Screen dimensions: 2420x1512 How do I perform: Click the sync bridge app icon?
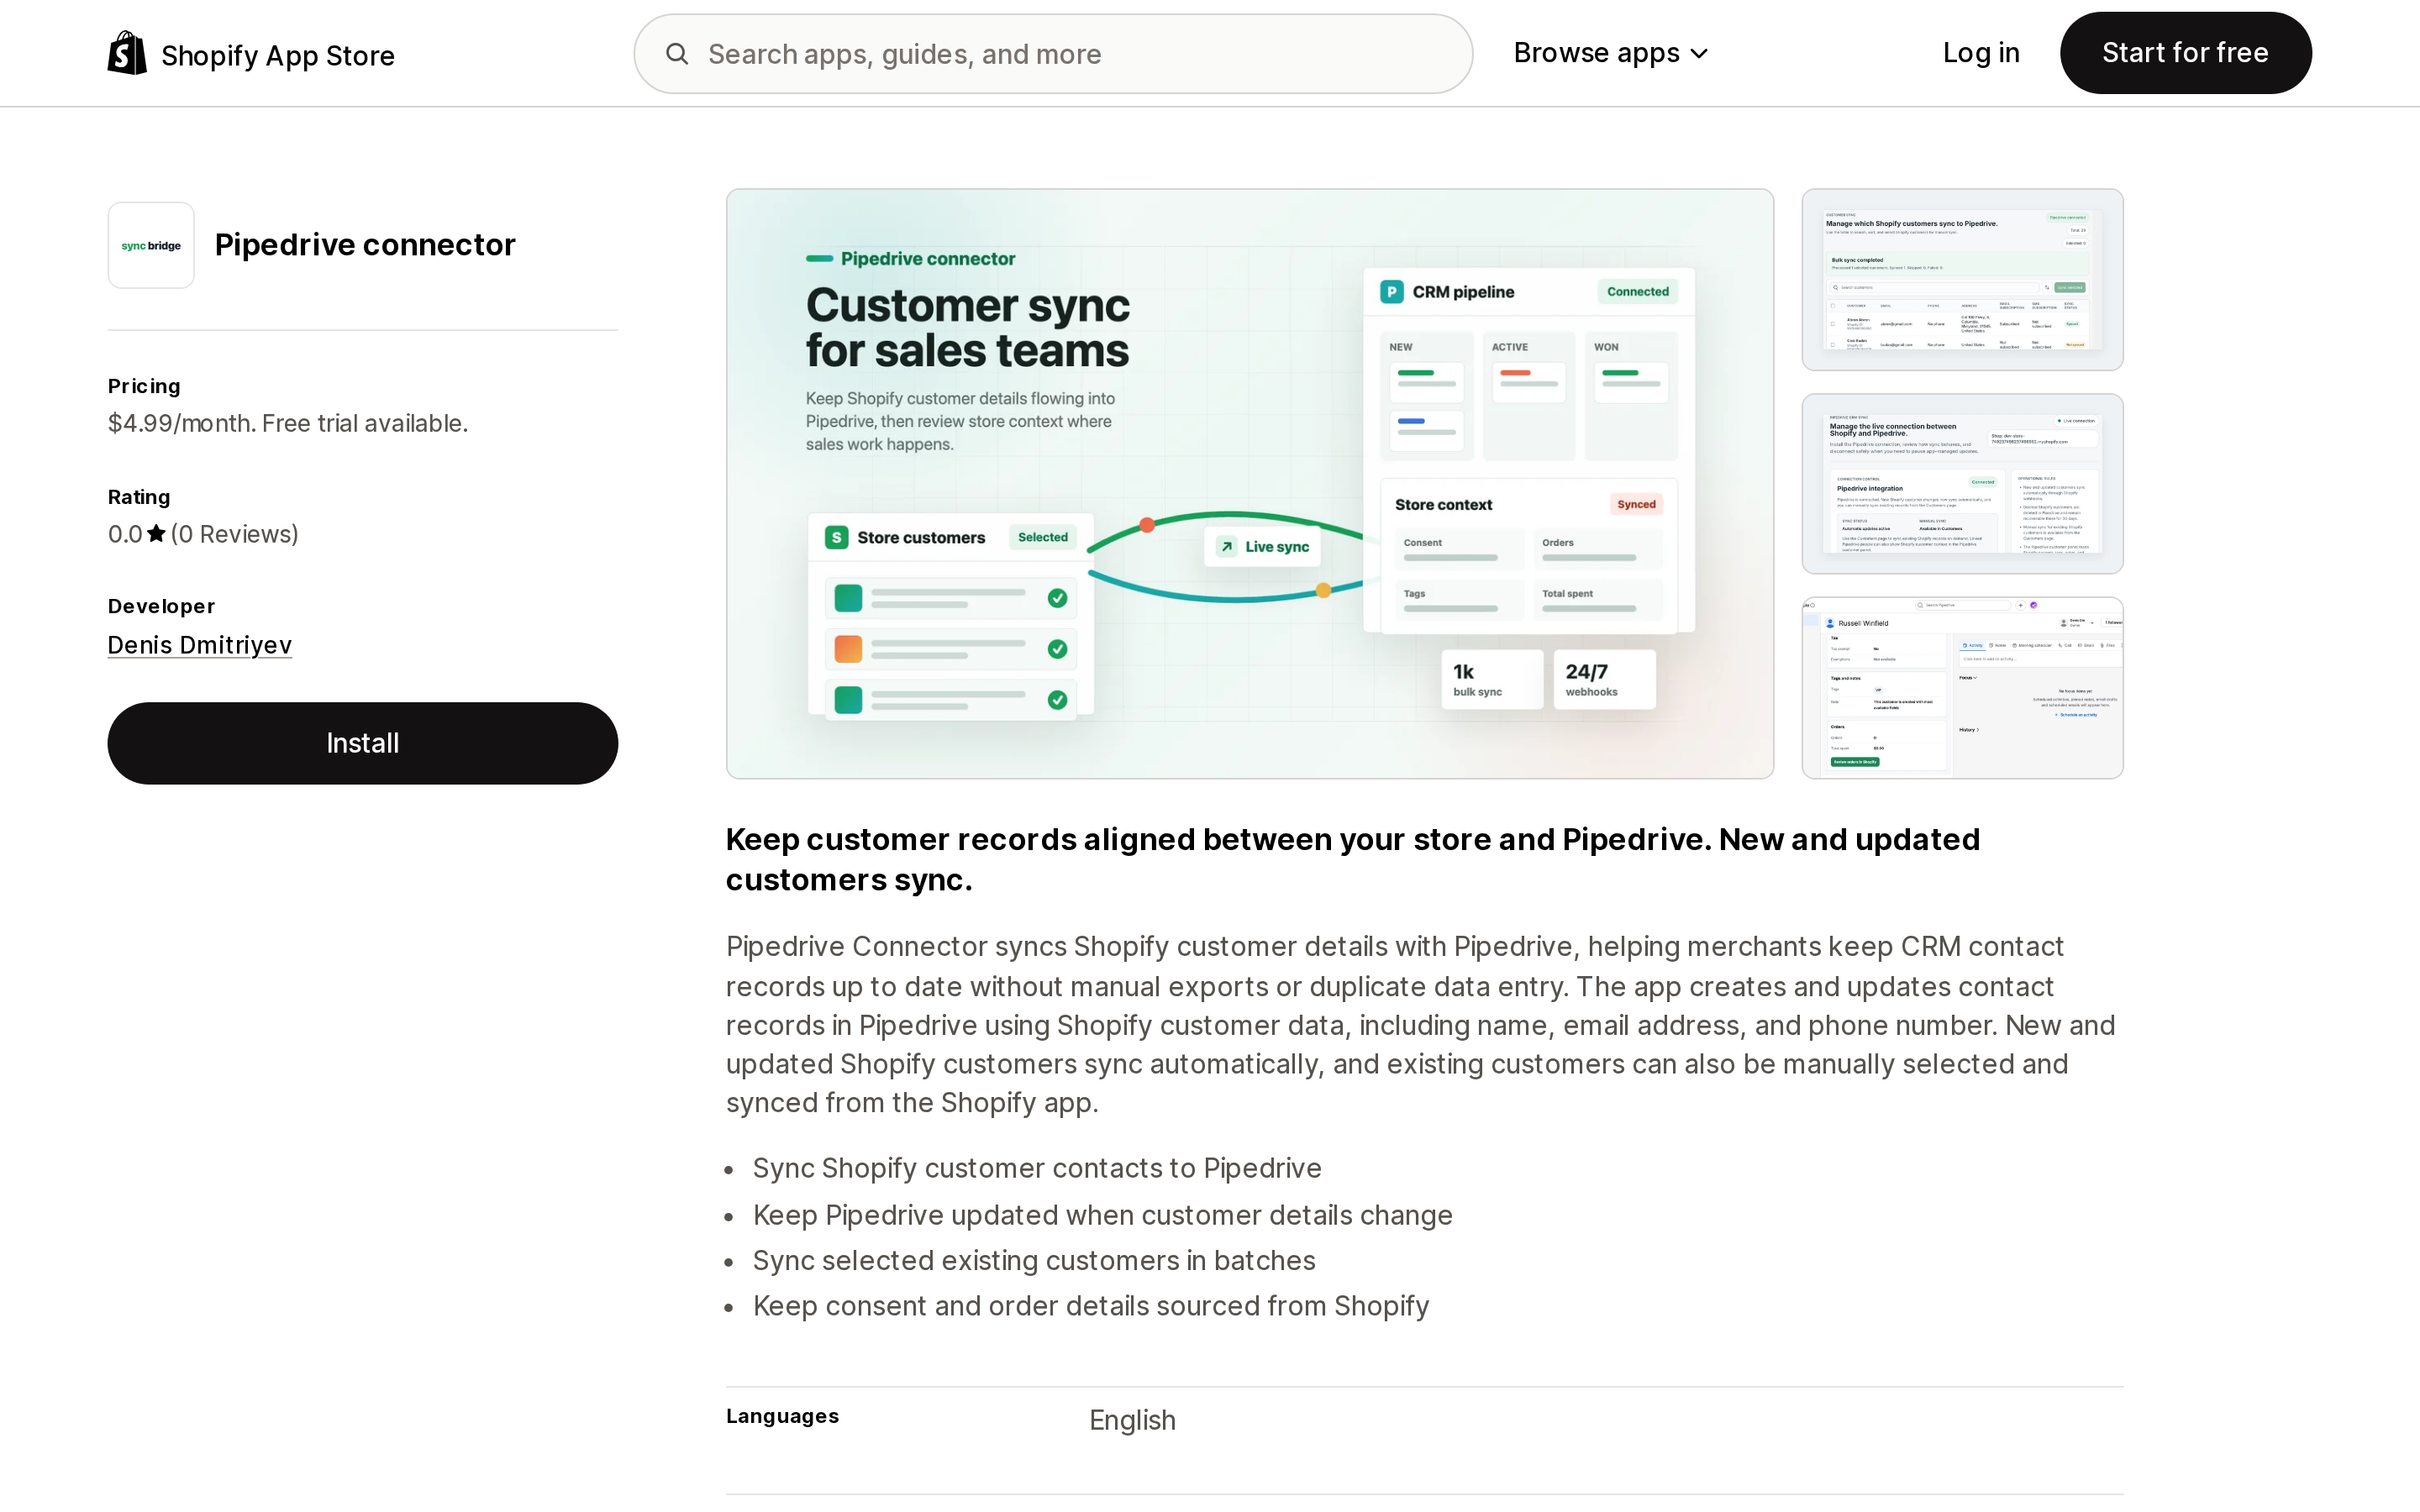151,245
